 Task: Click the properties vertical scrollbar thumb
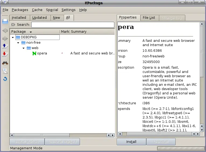coord(202,51)
